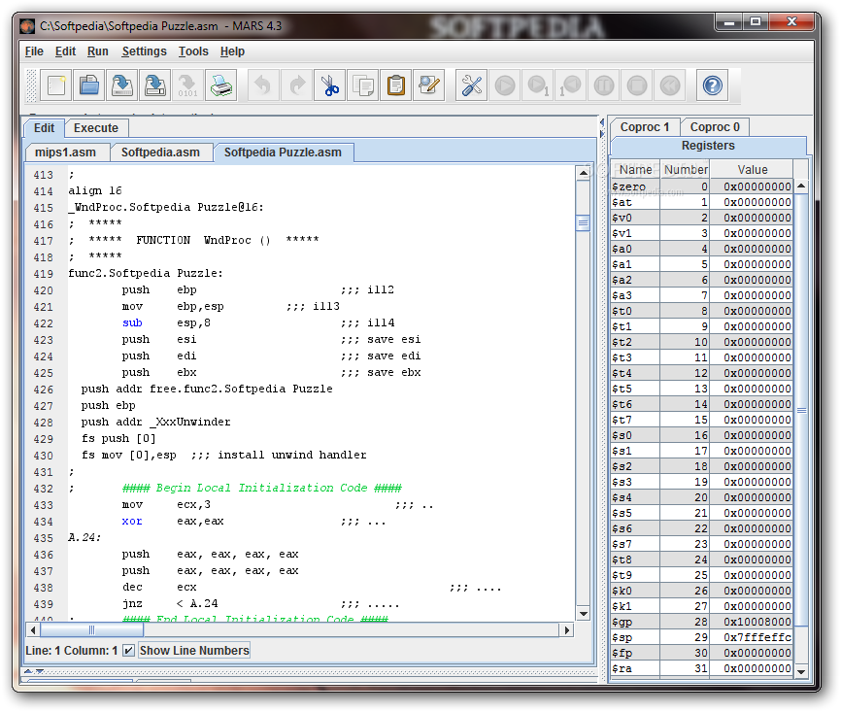Place cursor on line 422 sub instruction
The image size is (841, 712).
coord(132,323)
